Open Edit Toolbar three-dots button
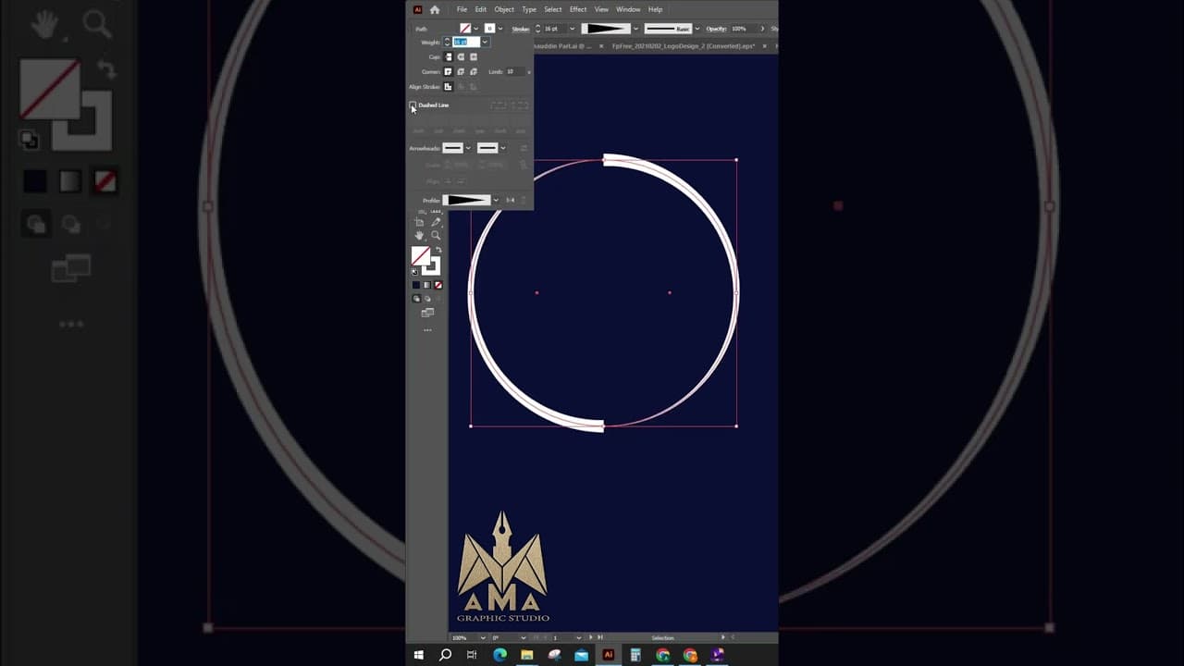This screenshot has width=1184, height=666. [x=427, y=330]
